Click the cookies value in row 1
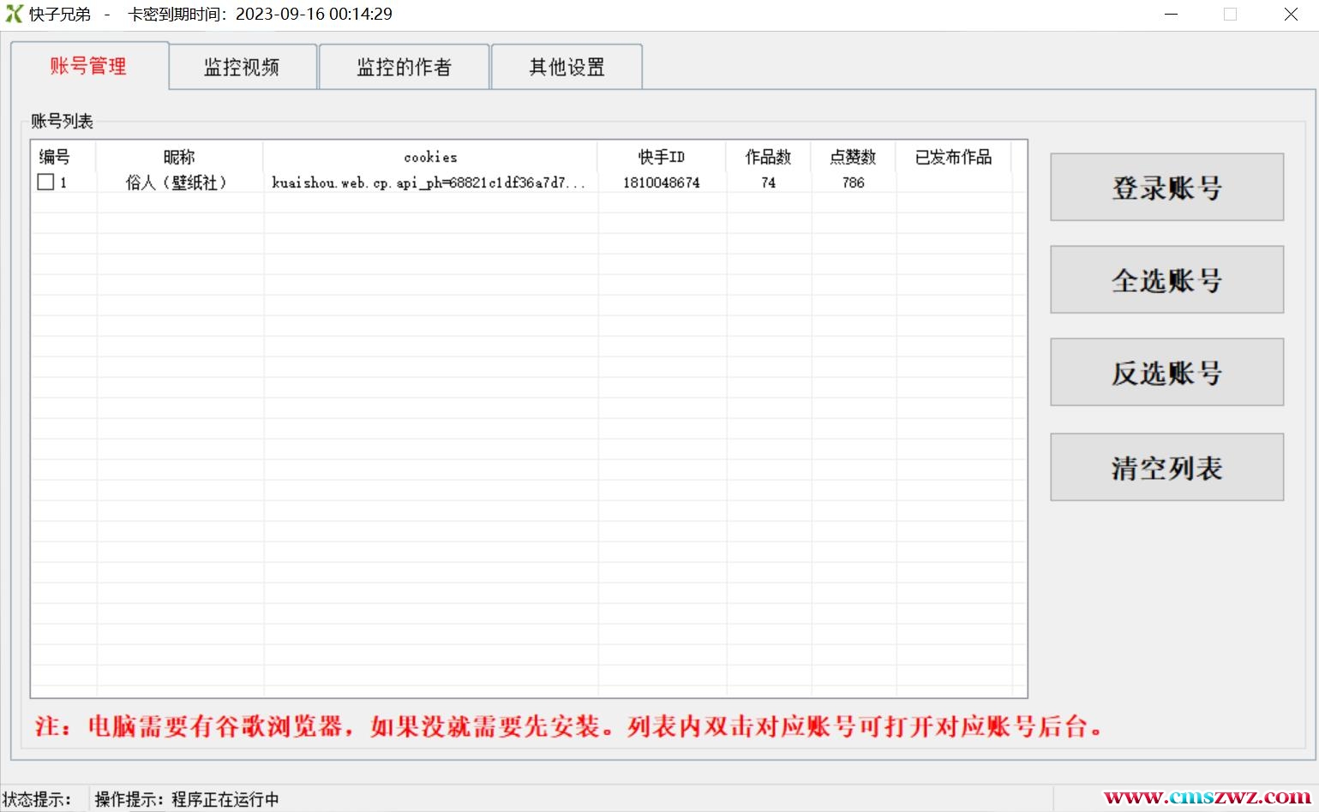The height and width of the screenshot is (812, 1319). (429, 182)
